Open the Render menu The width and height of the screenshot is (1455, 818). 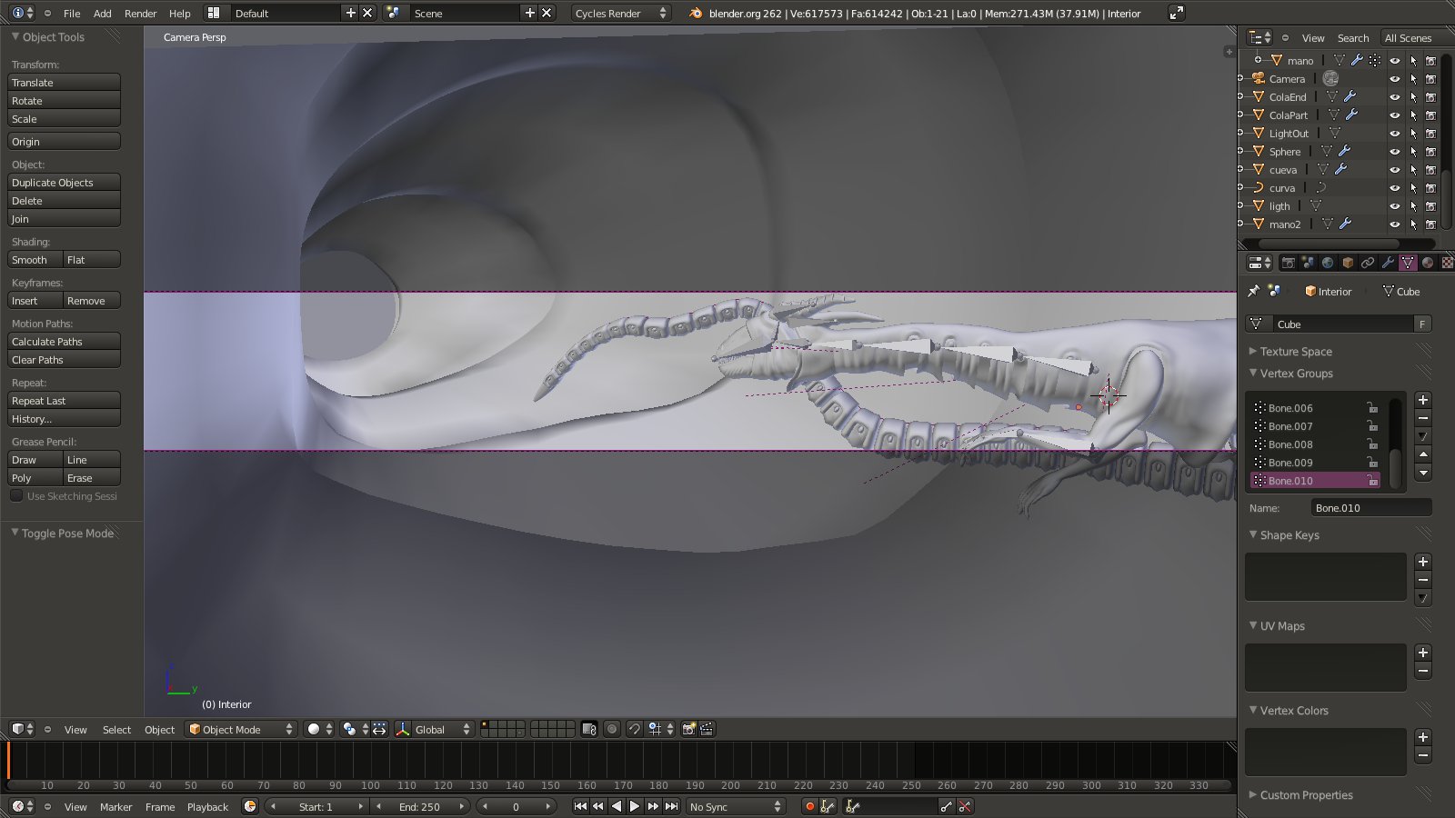(x=140, y=13)
